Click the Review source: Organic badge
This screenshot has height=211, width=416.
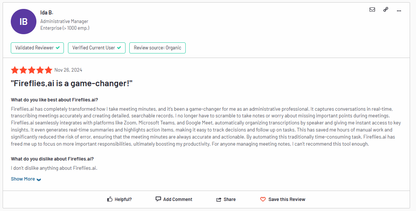(x=157, y=48)
